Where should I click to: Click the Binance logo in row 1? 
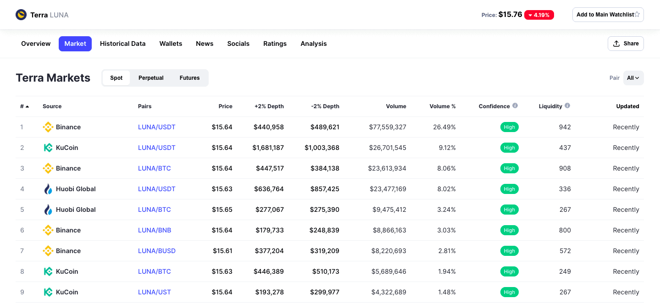(x=48, y=127)
